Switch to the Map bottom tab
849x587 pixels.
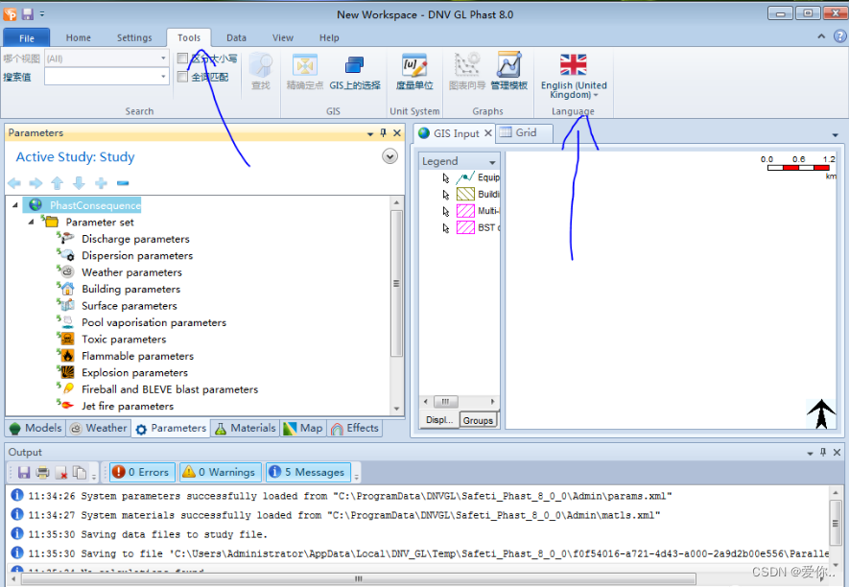[x=303, y=428]
